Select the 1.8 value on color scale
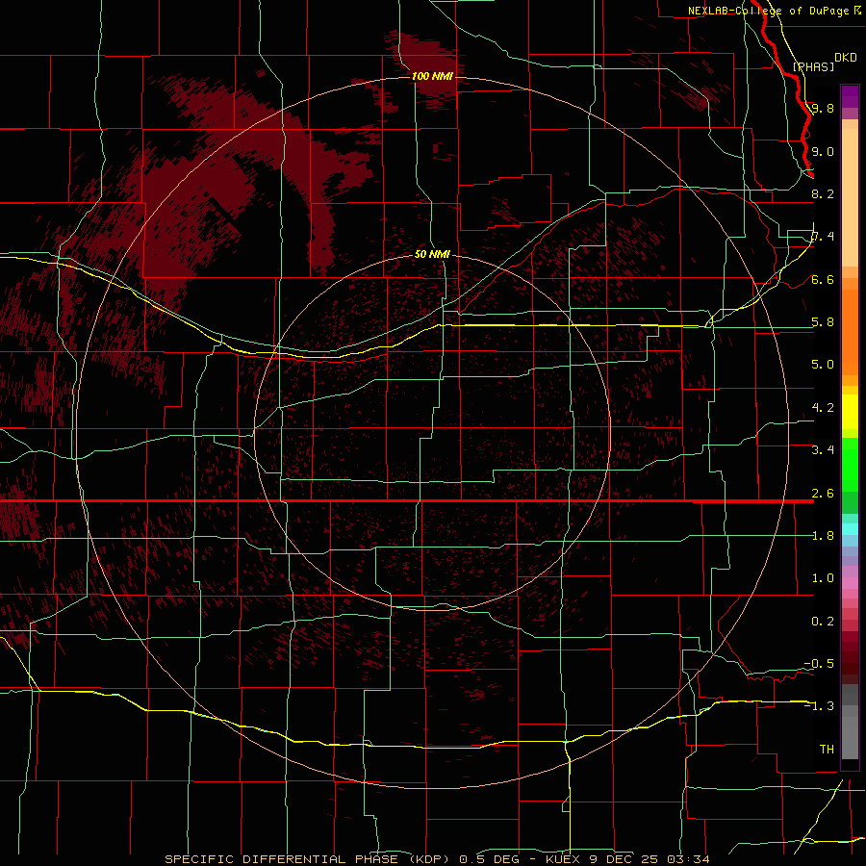 tap(823, 536)
